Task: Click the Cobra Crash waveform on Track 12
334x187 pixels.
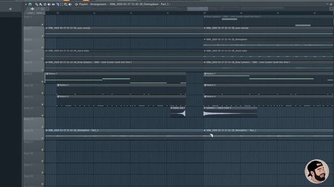Action: pyautogui.click(x=230, y=114)
